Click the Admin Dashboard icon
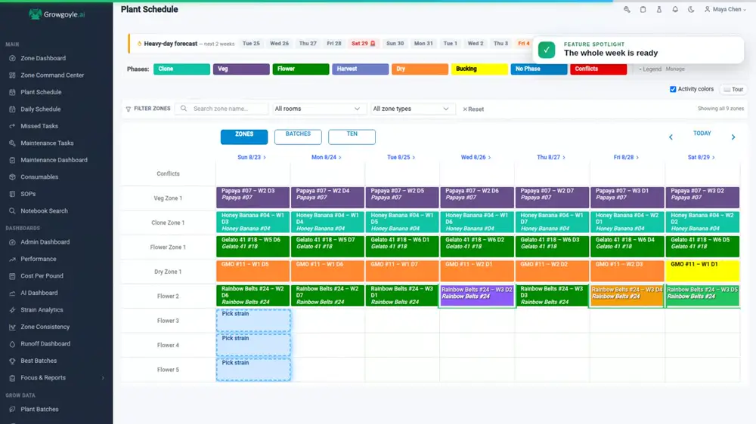Screen dimensions: 756x424 (12, 242)
